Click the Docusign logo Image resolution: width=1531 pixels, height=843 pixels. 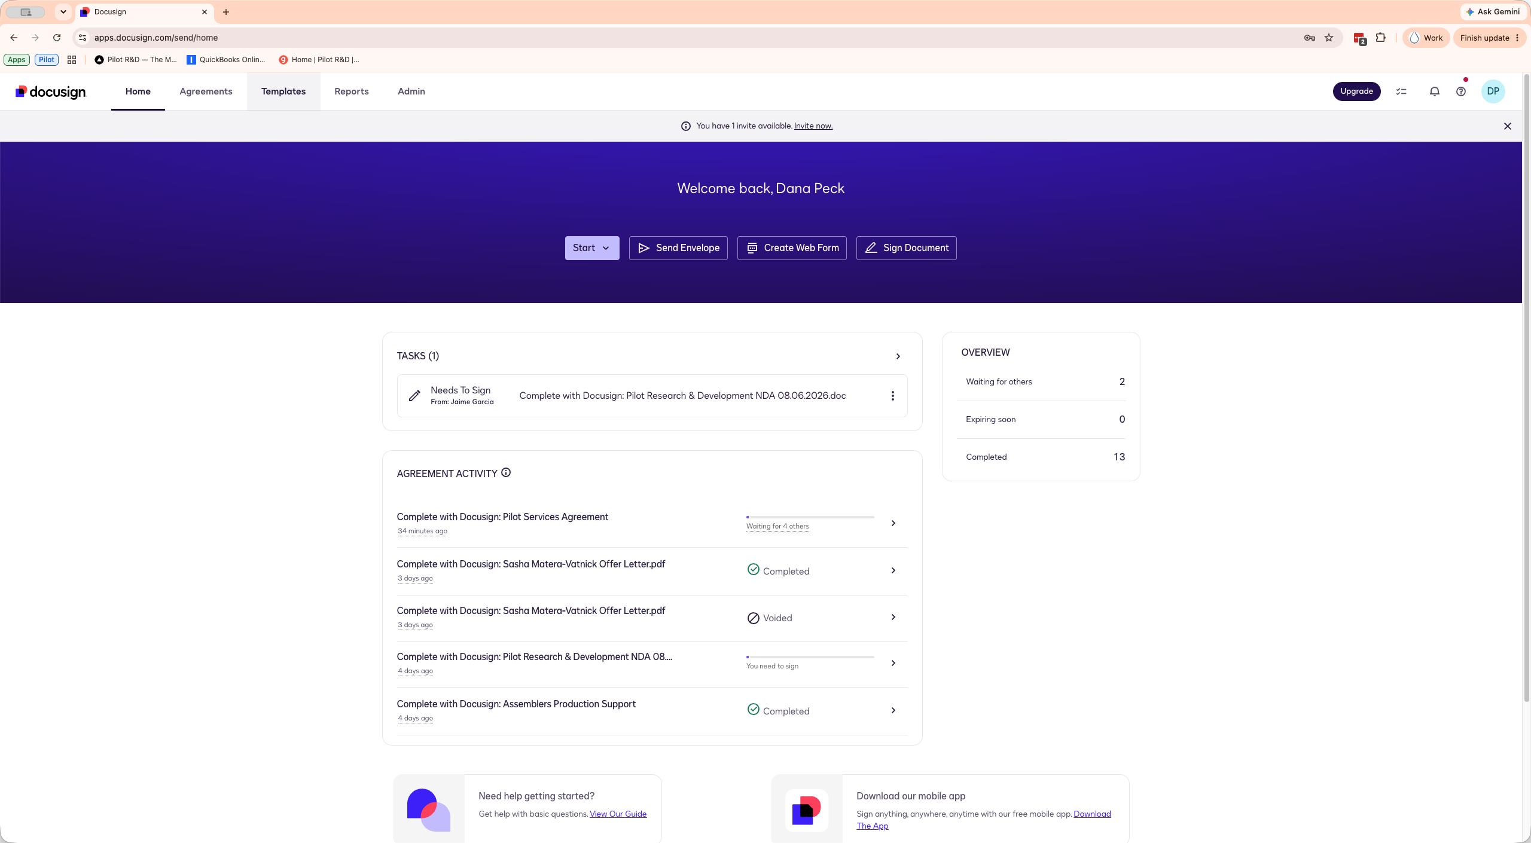51,91
